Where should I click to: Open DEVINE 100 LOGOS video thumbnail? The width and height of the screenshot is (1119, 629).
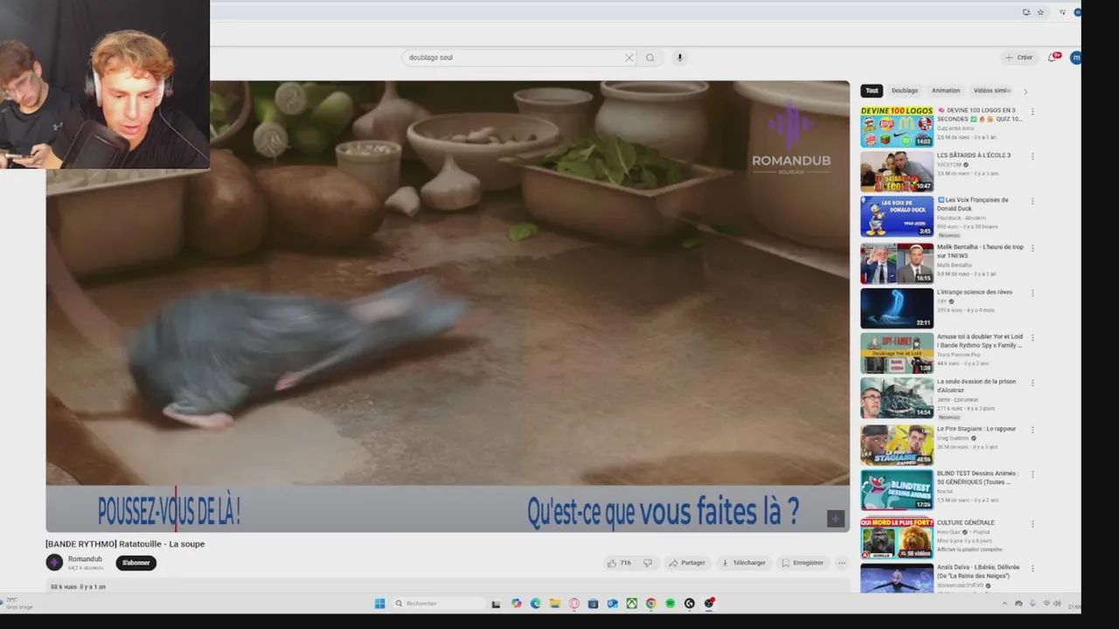897,127
